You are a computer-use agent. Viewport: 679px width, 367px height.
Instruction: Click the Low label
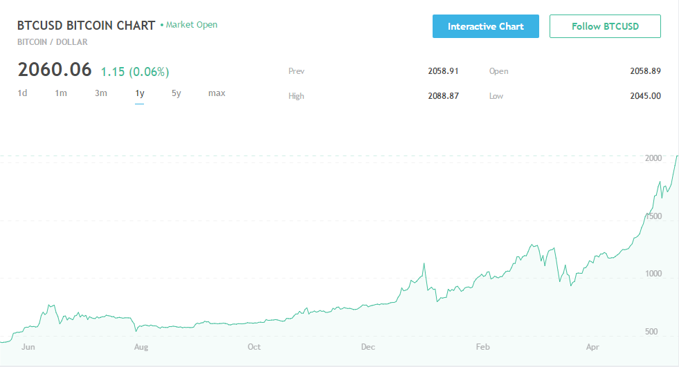click(x=496, y=96)
